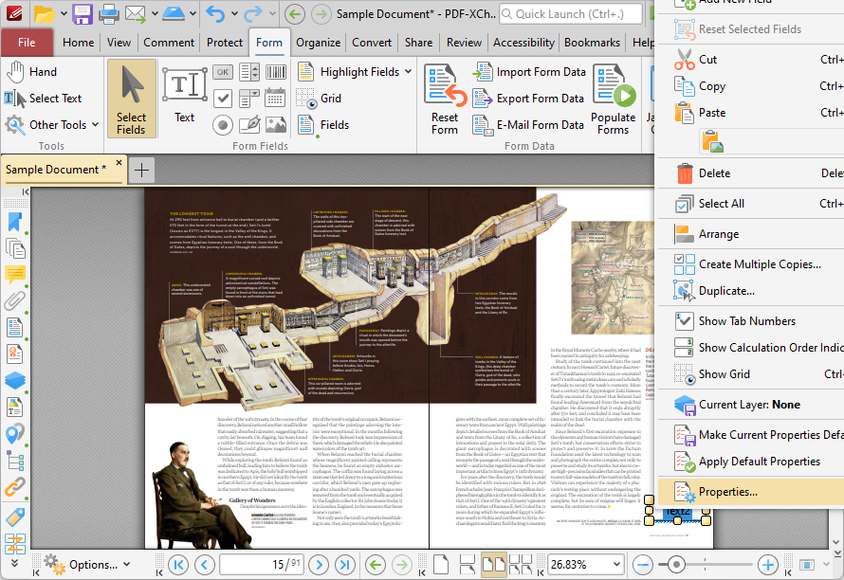This screenshot has height=580, width=844.
Task: Add a barcode form field
Action: tap(276, 72)
